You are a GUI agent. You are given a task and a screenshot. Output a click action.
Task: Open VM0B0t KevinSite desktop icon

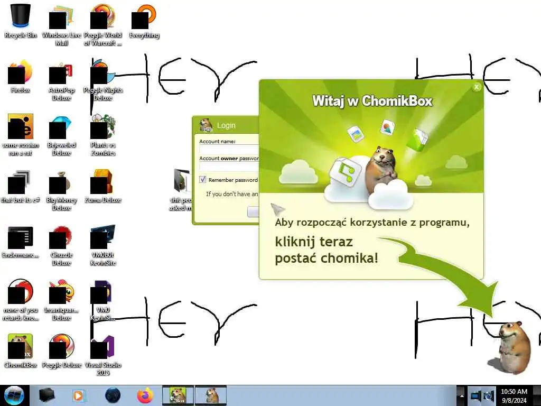click(x=103, y=245)
